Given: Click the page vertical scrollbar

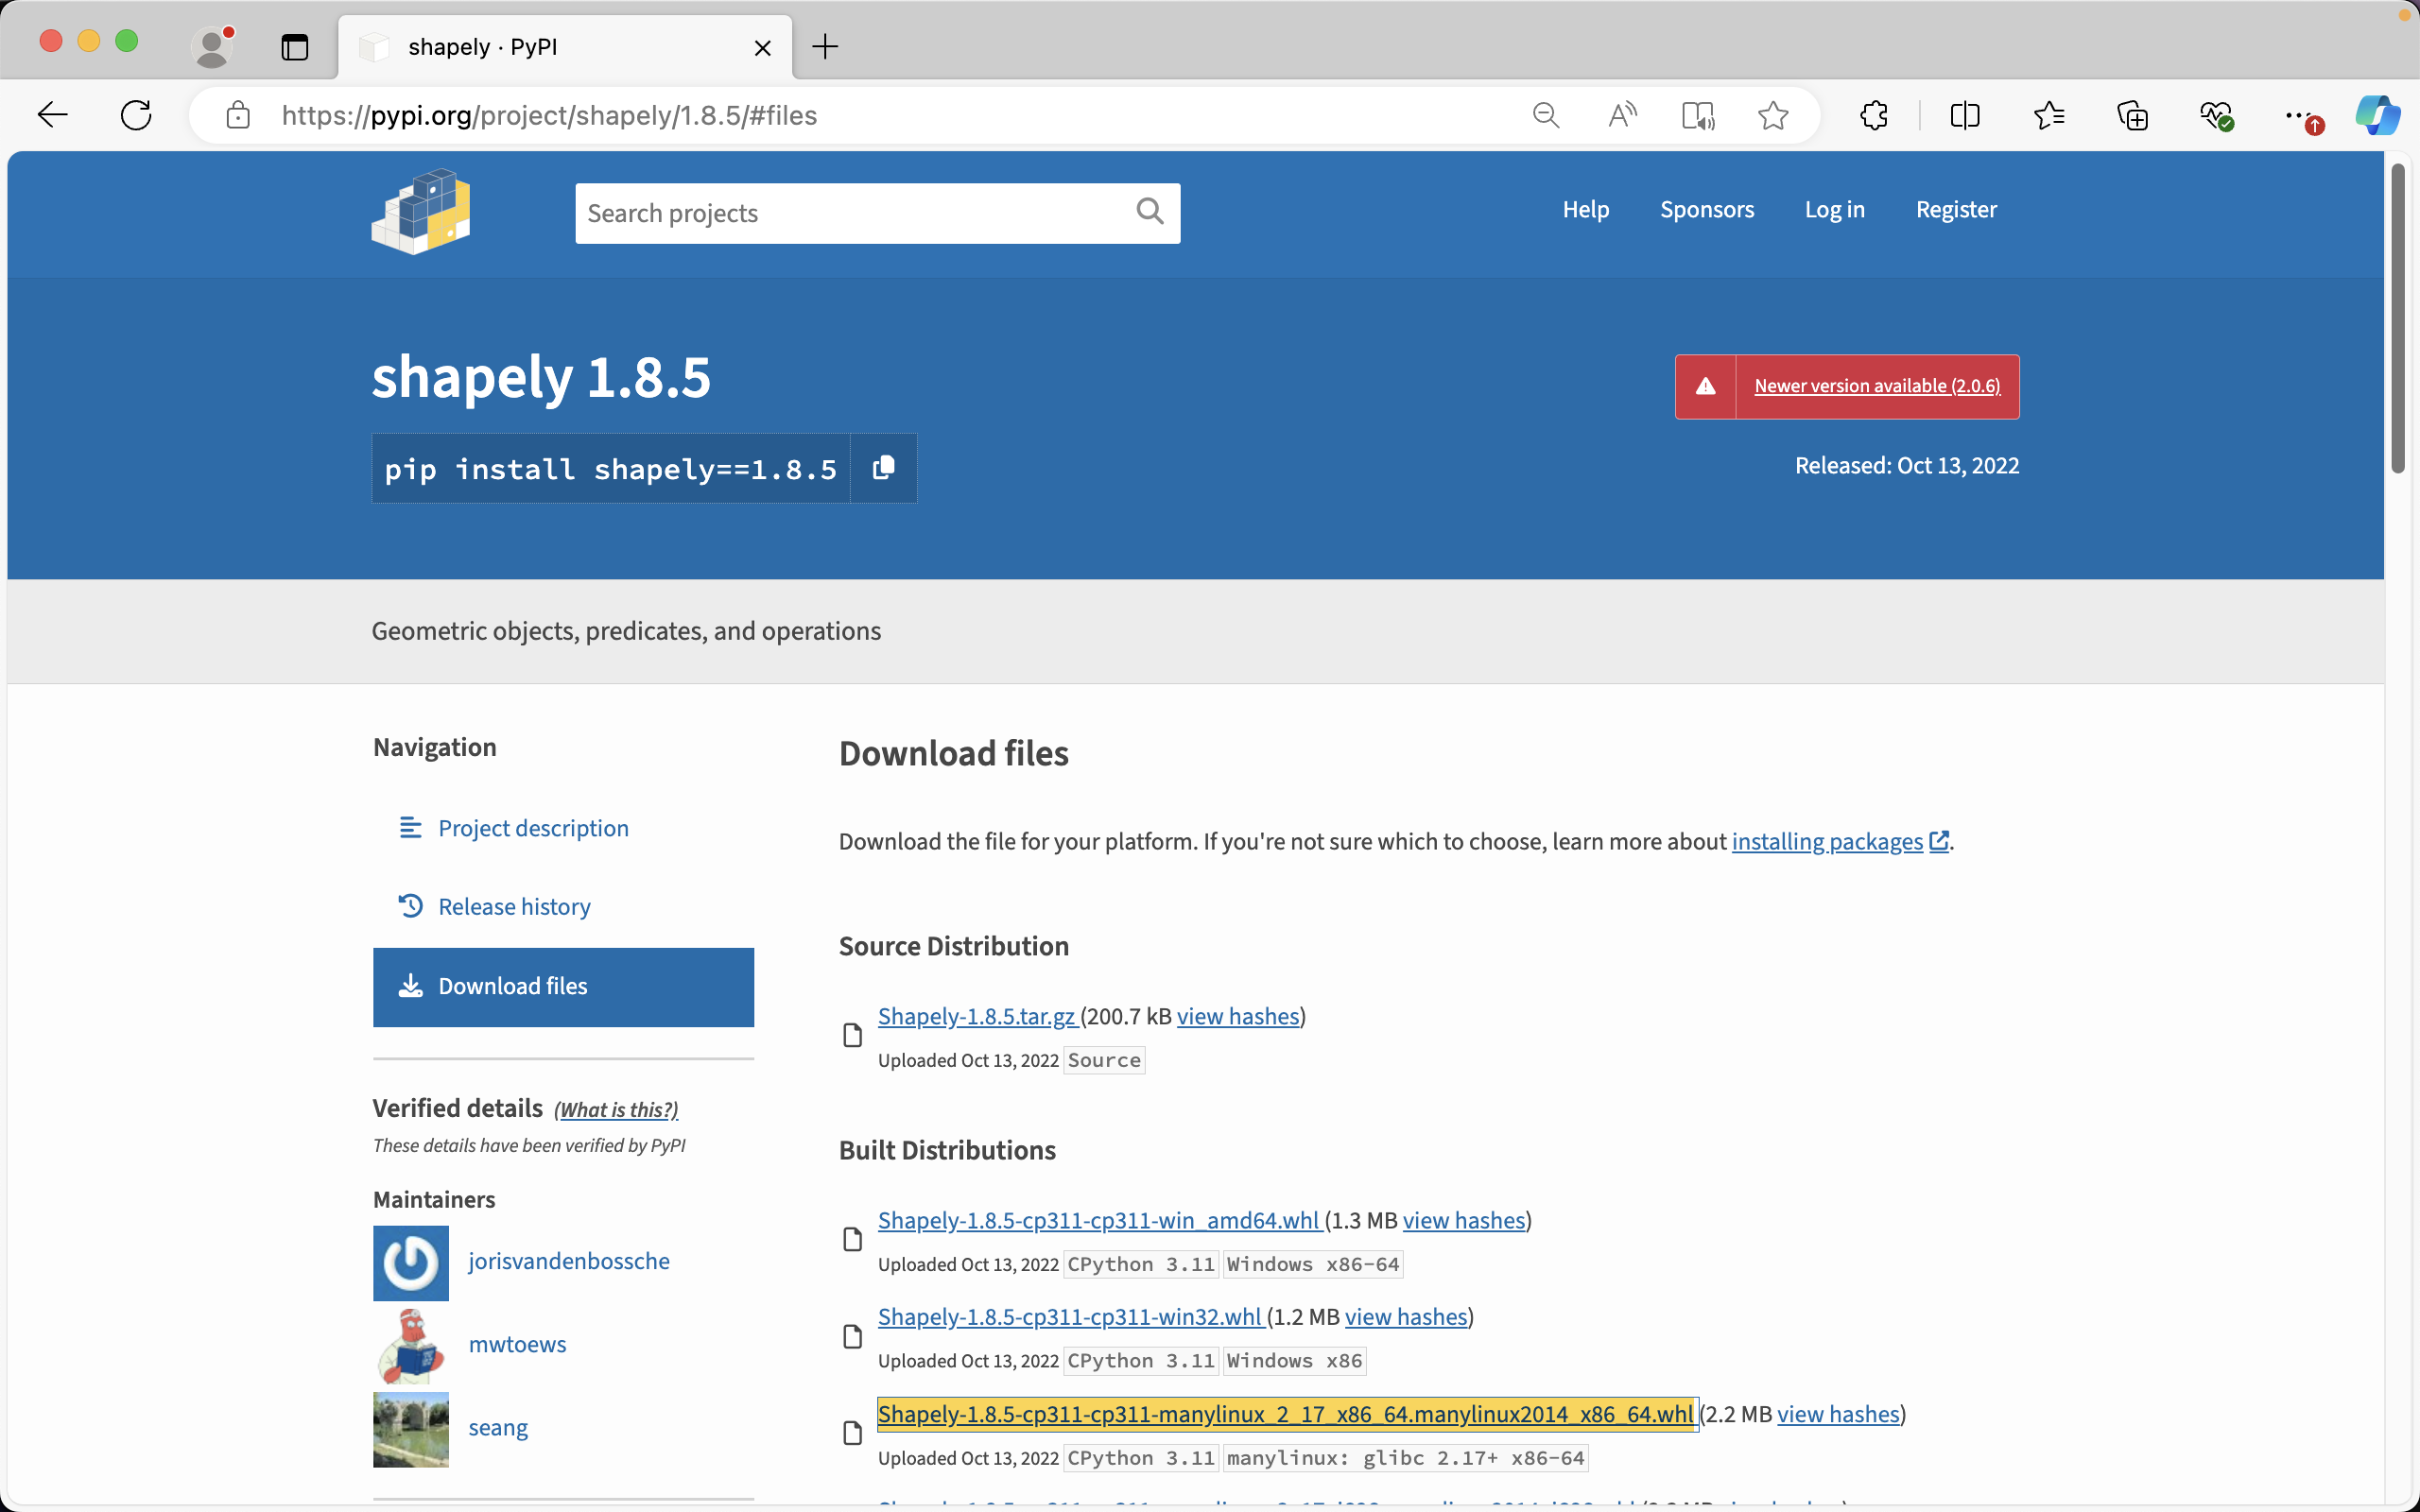Looking at the screenshot, I should coord(2398,318).
